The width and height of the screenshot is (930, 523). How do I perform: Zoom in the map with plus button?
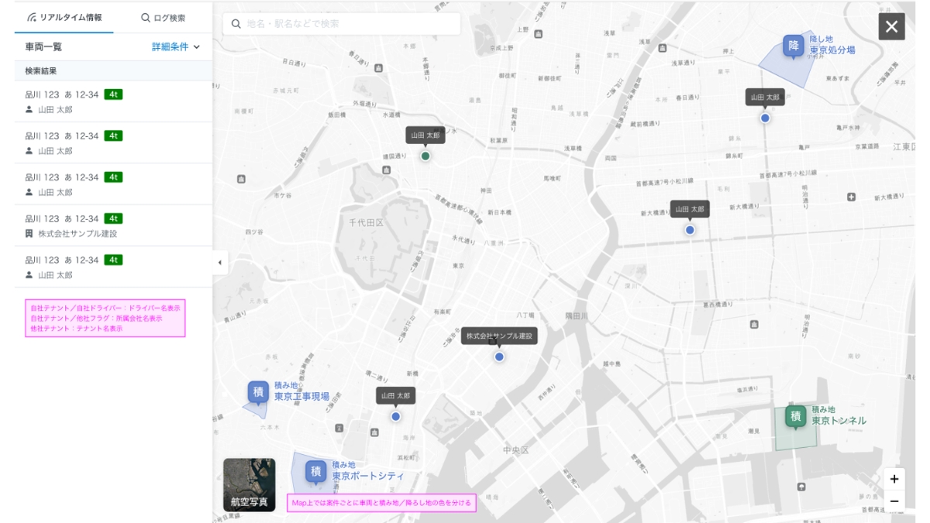point(894,479)
